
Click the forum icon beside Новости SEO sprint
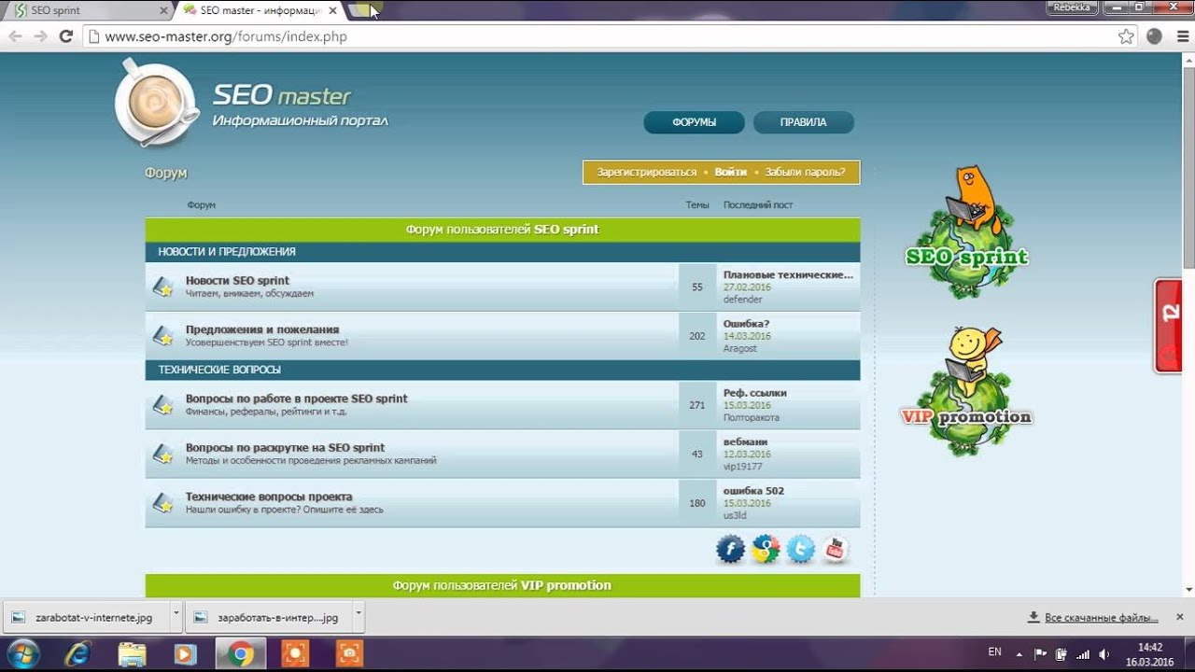click(x=163, y=287)
